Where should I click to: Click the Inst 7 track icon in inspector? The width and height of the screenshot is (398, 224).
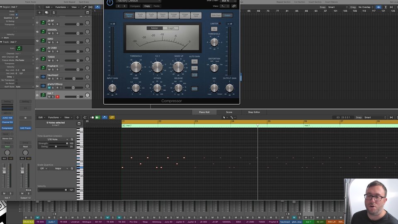(x=19, y=48)
